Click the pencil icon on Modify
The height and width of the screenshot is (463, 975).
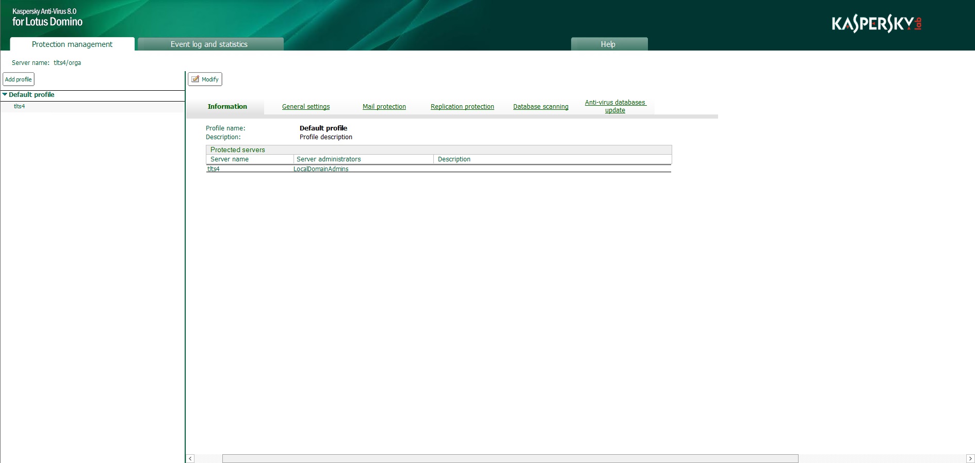pos(196,79)
